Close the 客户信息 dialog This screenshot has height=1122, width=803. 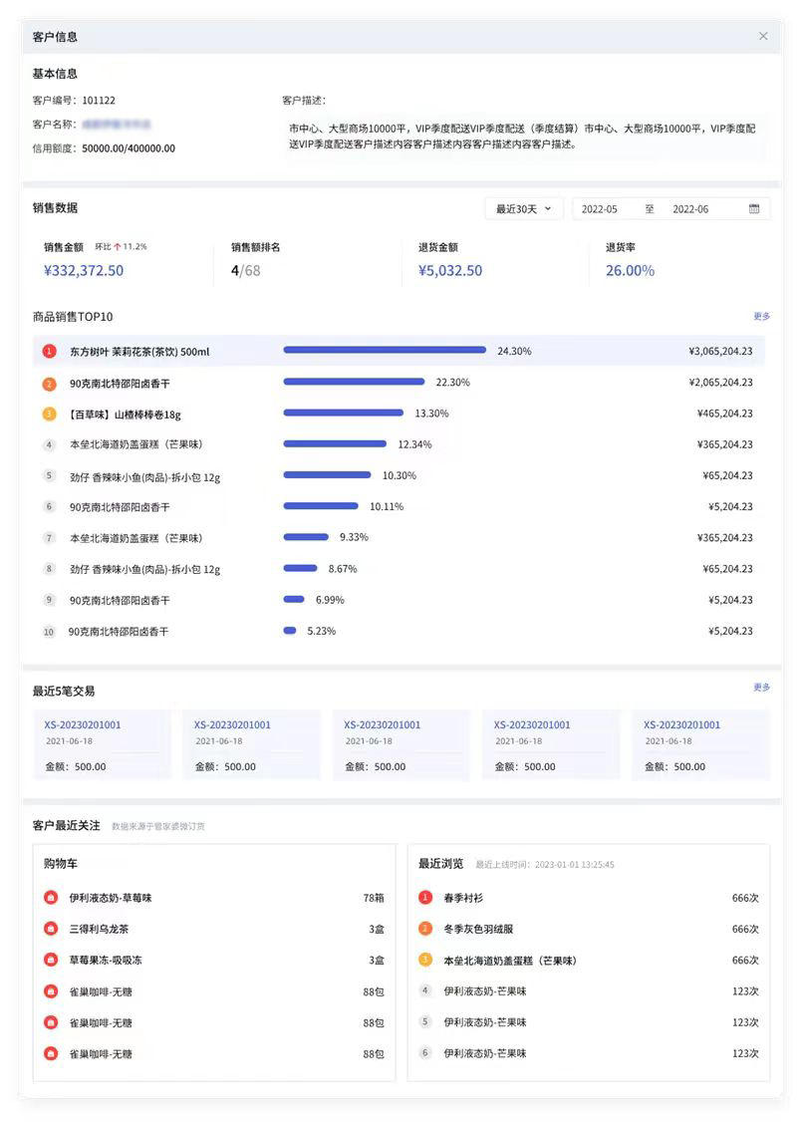763,36
